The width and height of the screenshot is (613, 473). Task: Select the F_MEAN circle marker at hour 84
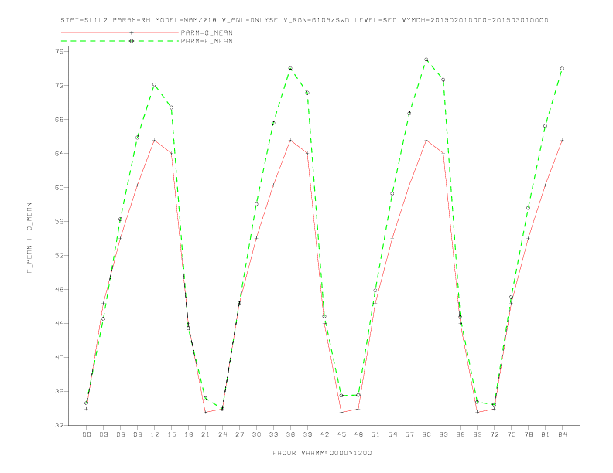pos(563,68)
